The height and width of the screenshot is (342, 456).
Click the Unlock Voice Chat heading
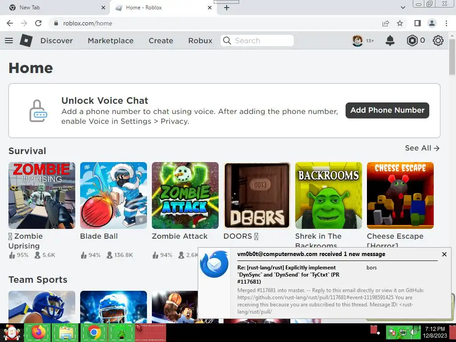pyautogui.click(x=105, y=100)
